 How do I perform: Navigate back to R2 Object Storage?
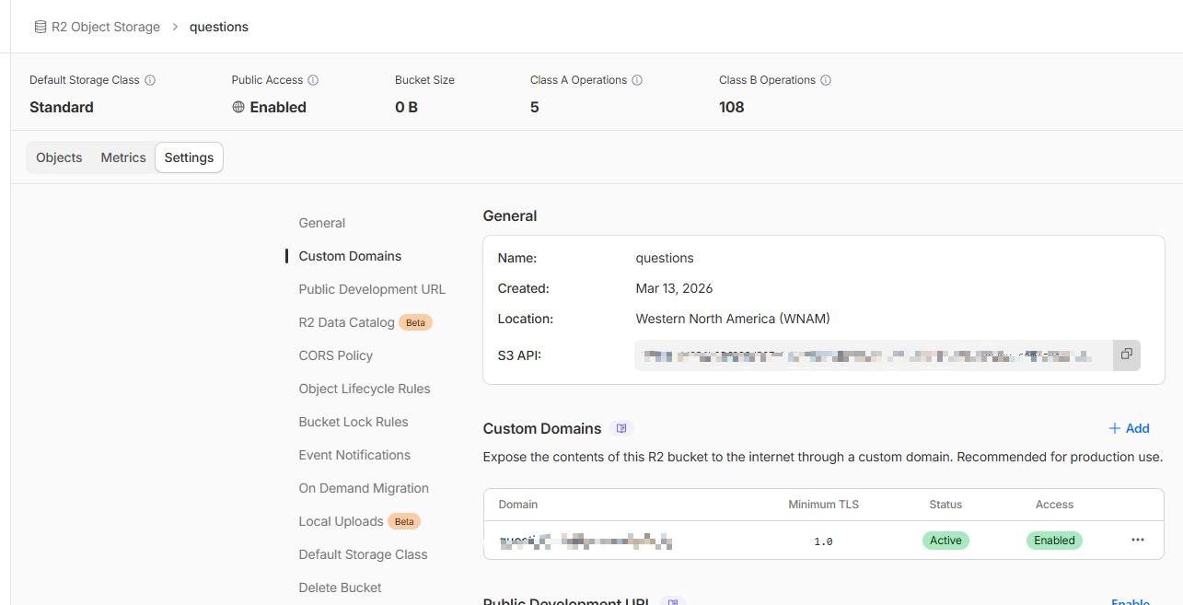tap(104, 26)
